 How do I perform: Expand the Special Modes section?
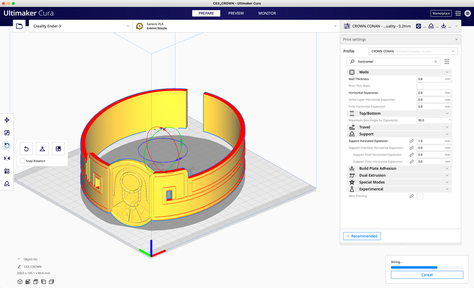399,182
